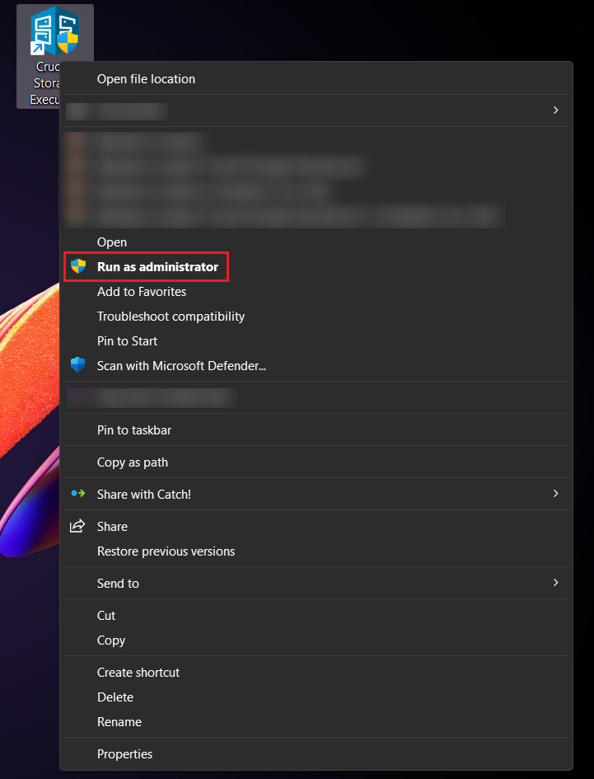Open the Send to submenu entry

point(316,584)
